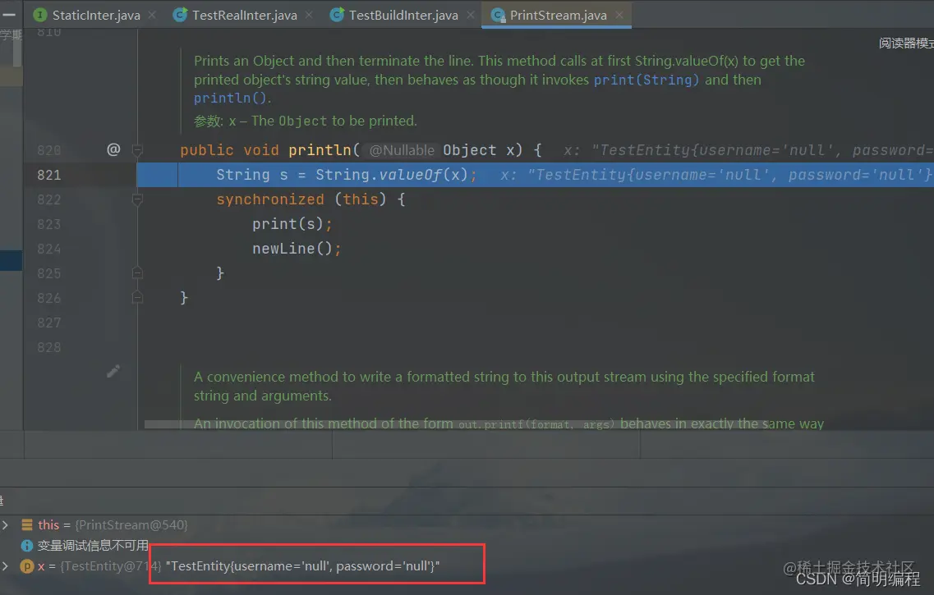Close the TestBuildInter.java tab

471,15
